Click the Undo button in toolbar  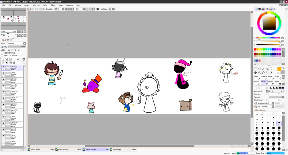[29, 9]
